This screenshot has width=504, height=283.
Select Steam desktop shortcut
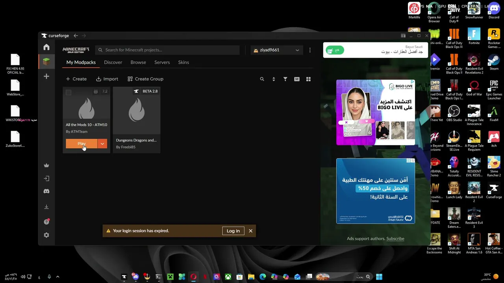coord(494,62)
